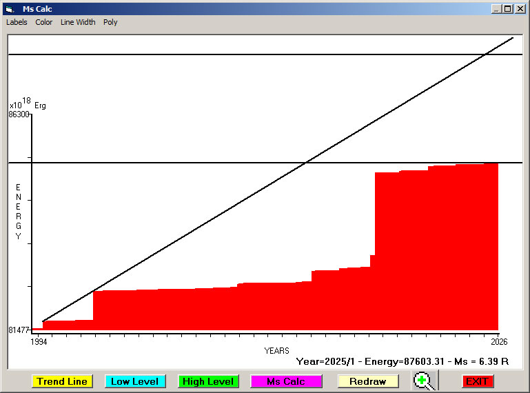This screenshot has width=530, height=393.
Task: Open the Poly menu
Action: (110, 22)
